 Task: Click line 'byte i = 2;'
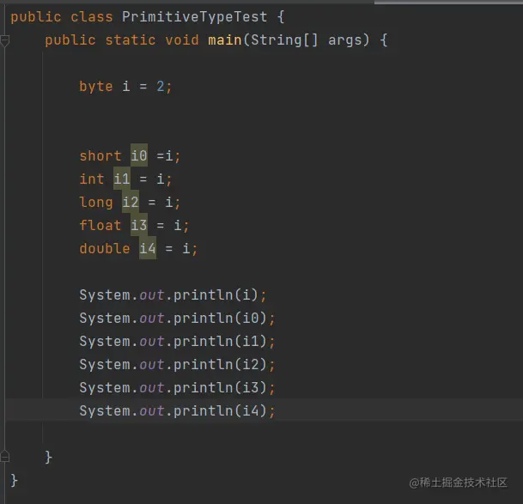point(125,87)
